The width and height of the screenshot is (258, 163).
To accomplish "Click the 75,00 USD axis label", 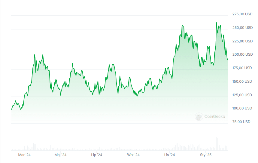I will [241, 122].
